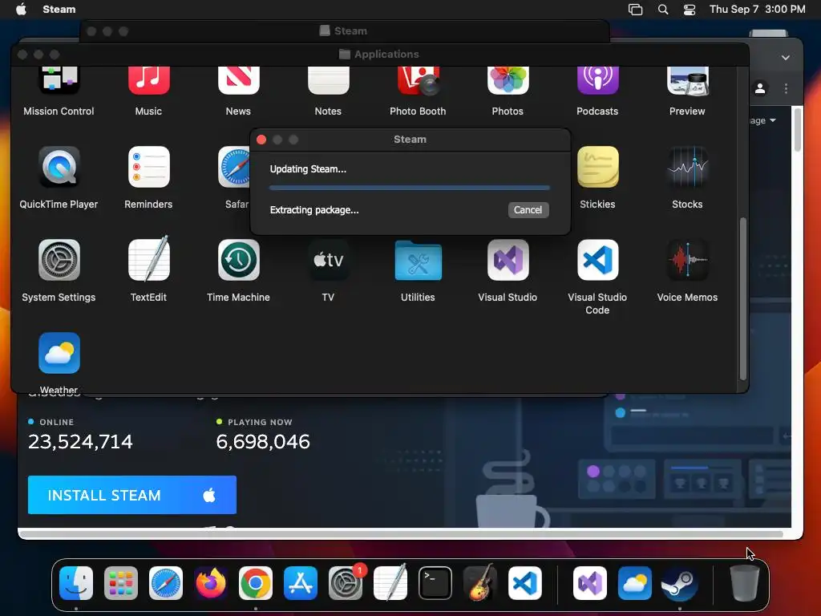Open the Stickies app icon
The image size is (821, 616).
pyautogui.click(x=597, y=167)
